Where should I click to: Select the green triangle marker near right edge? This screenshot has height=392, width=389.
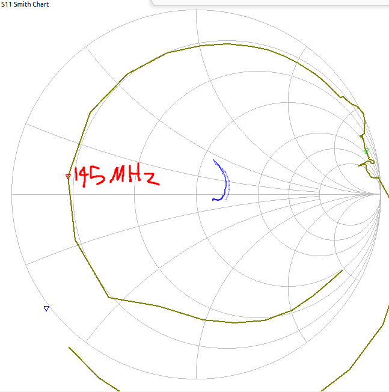[366, 150]
